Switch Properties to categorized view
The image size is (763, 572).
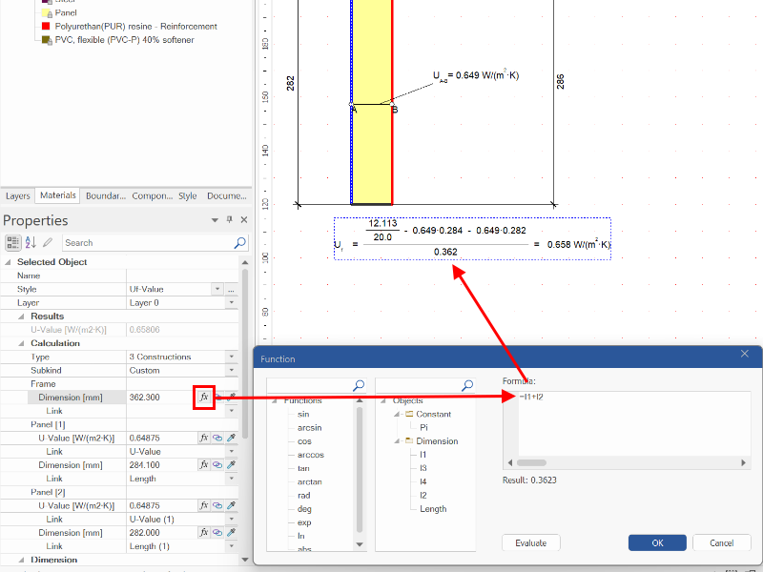click(x=13, y=242)
